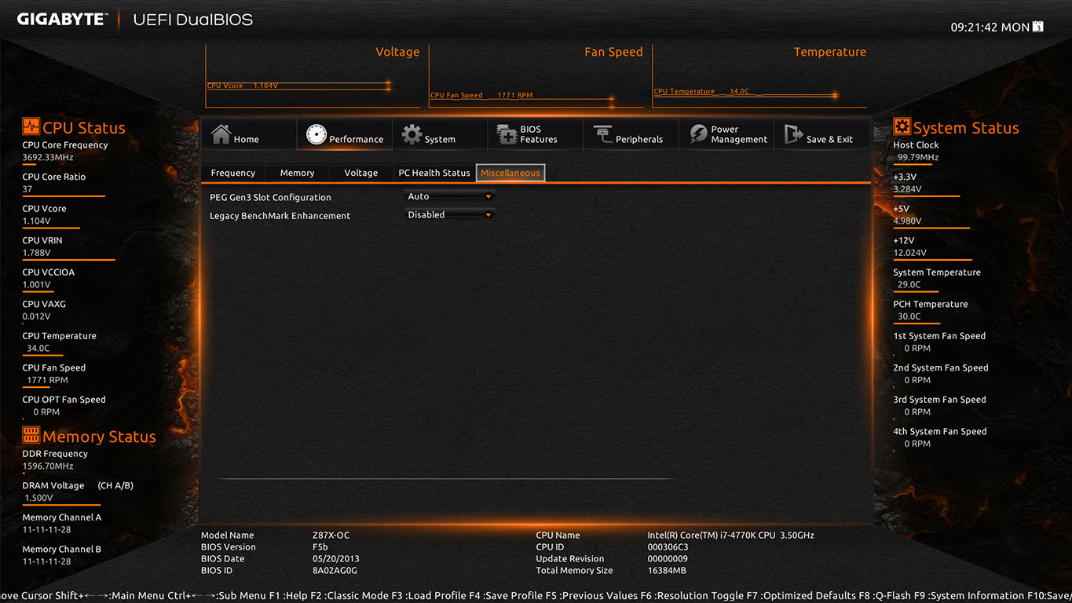
Task: Click the CPU ID value 000306C3
Action: click(668, 547)
